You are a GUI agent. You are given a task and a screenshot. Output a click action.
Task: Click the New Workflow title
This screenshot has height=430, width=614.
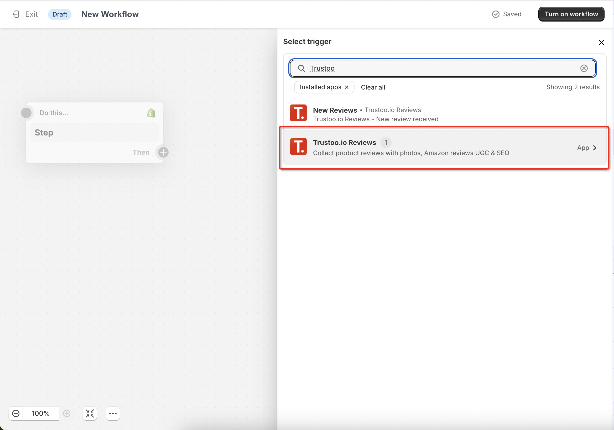pyautogui.click(x=110, y=14)
